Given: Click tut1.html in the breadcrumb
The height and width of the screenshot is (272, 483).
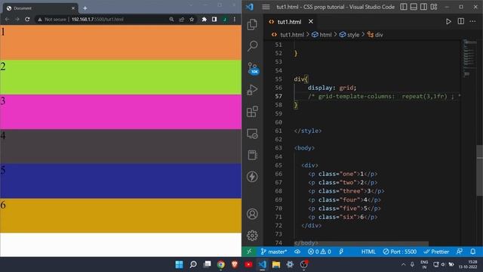Looking at the screenshot, I should [292, 35].
